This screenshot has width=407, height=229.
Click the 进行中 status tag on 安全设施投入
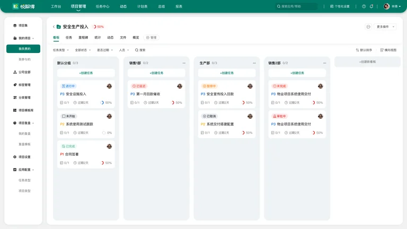[x=68, y=86]
